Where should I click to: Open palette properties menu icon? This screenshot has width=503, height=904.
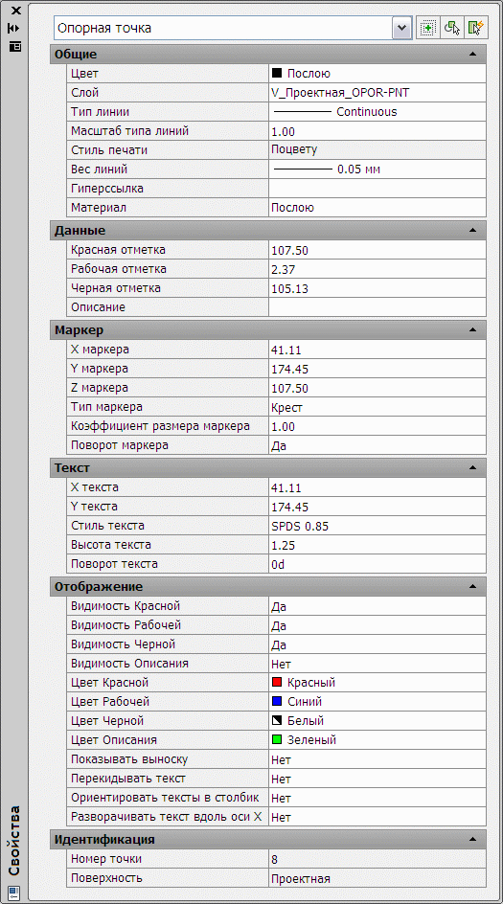pos(14,46)
